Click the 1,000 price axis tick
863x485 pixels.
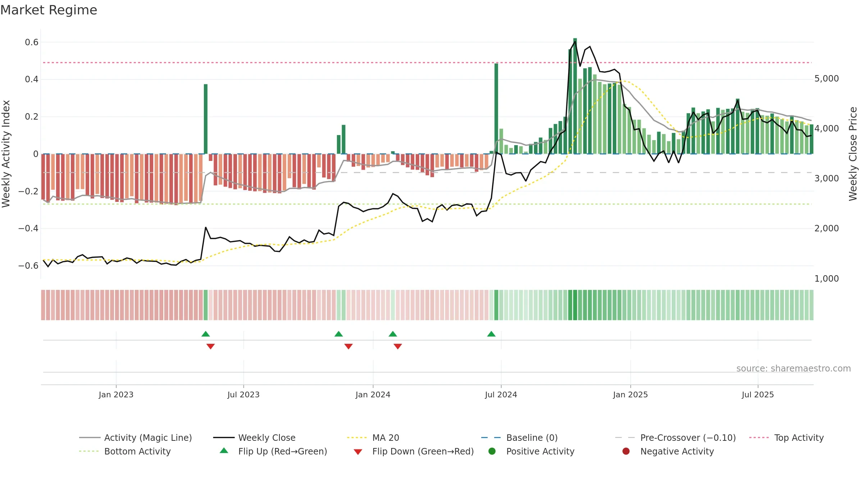[x=827, y=278]
